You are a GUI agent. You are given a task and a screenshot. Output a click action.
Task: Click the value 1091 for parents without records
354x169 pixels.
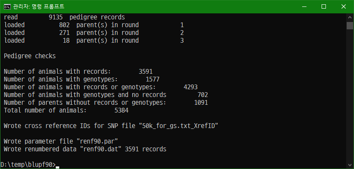coord(201,103)
